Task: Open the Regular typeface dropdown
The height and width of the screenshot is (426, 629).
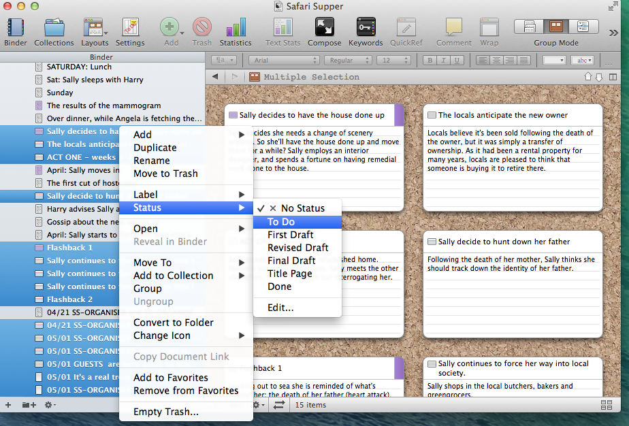Action: tap(348, 60)
